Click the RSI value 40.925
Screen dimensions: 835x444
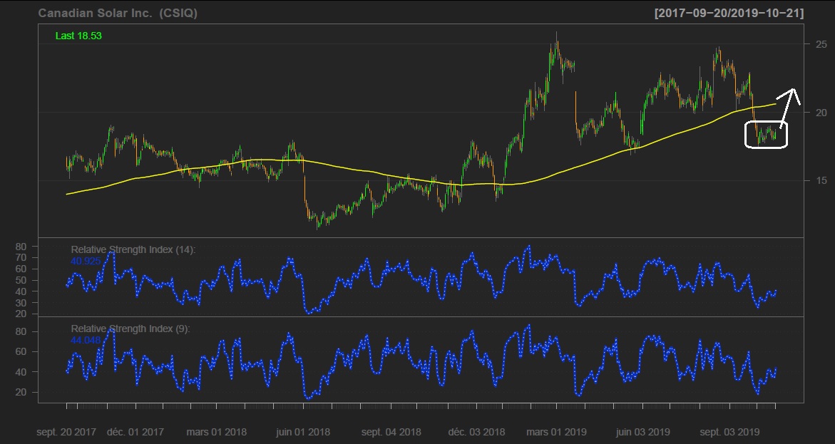pyautogui.click(x=85, y=261)
